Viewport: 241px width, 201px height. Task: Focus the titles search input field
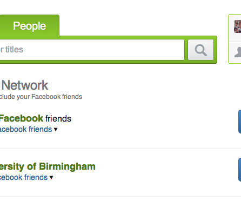click(x=92, y=50)
